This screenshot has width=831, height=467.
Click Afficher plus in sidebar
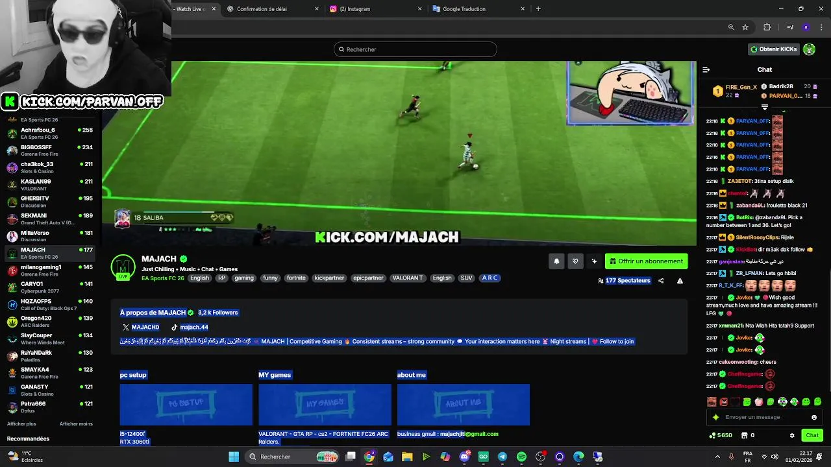point(21,424)
